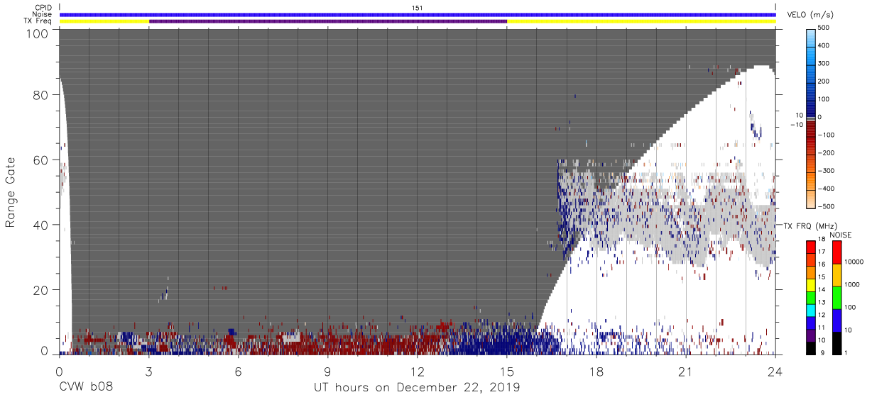
Task: Click the '3' hour tick label
Action: point(149,372)
